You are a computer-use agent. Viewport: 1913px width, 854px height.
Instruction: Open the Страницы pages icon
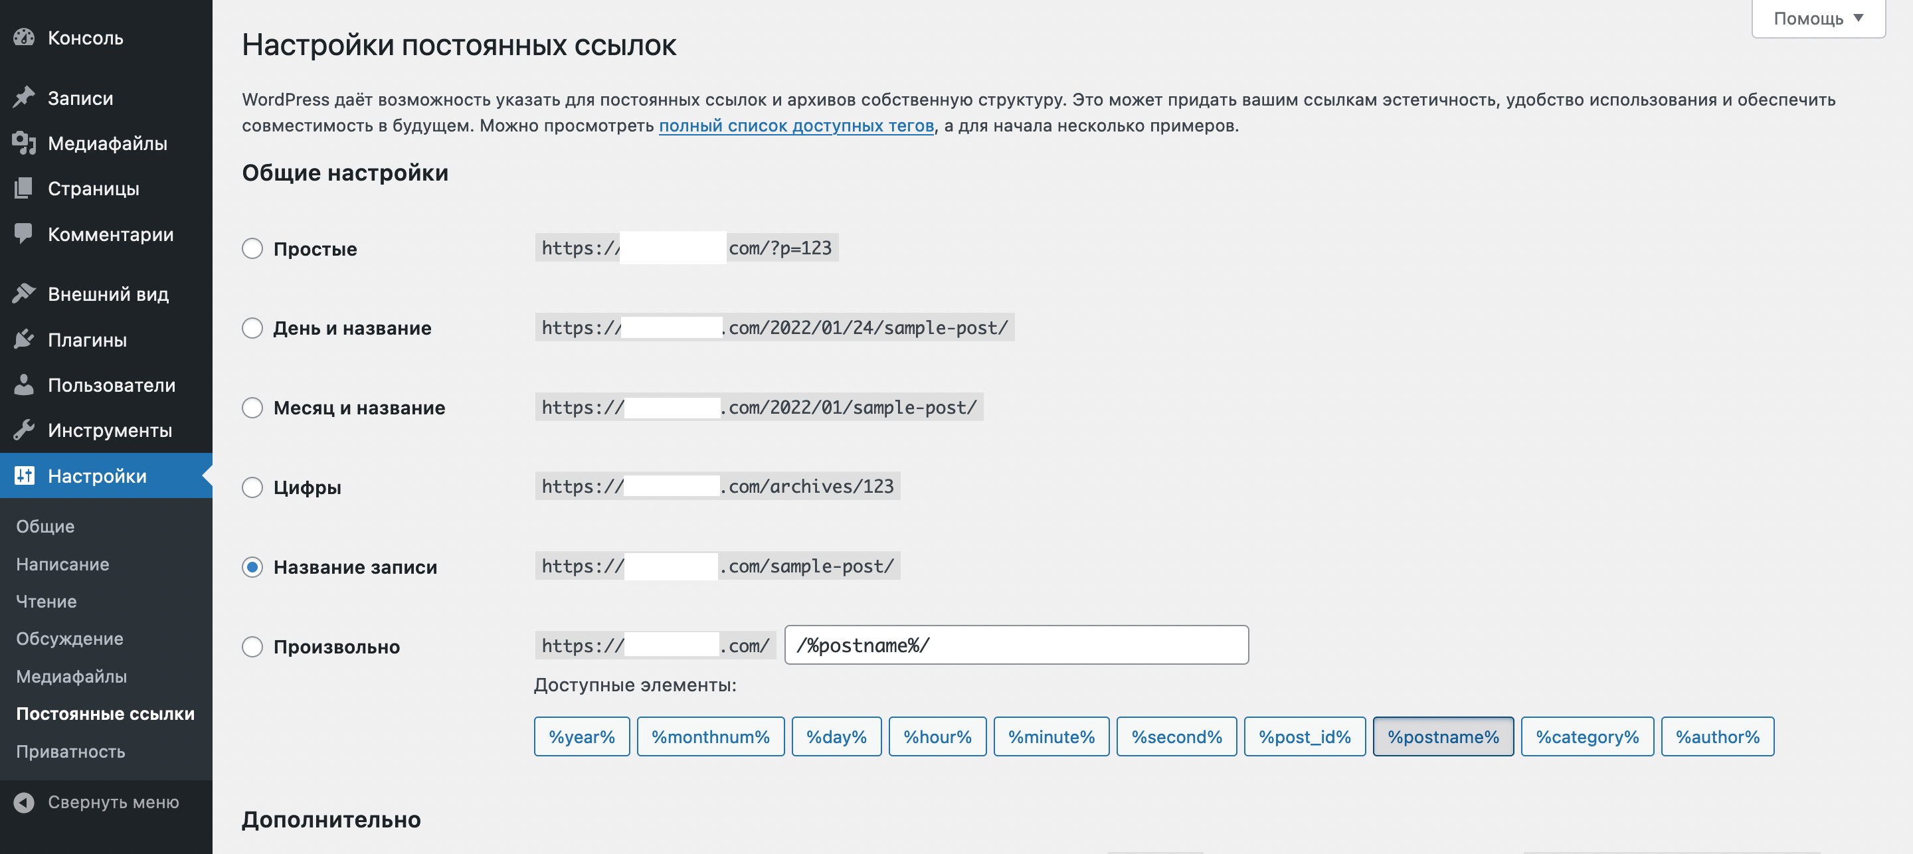25,189
